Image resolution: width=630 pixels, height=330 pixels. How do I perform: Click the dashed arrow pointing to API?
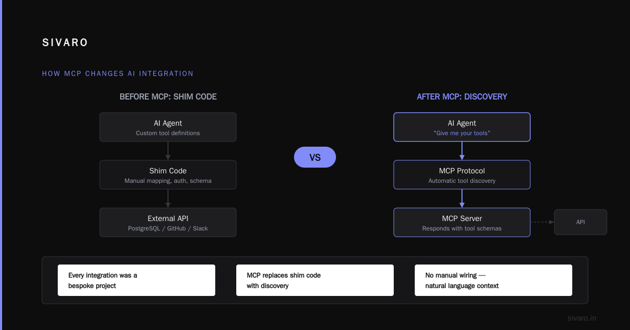tap(542, 222)
